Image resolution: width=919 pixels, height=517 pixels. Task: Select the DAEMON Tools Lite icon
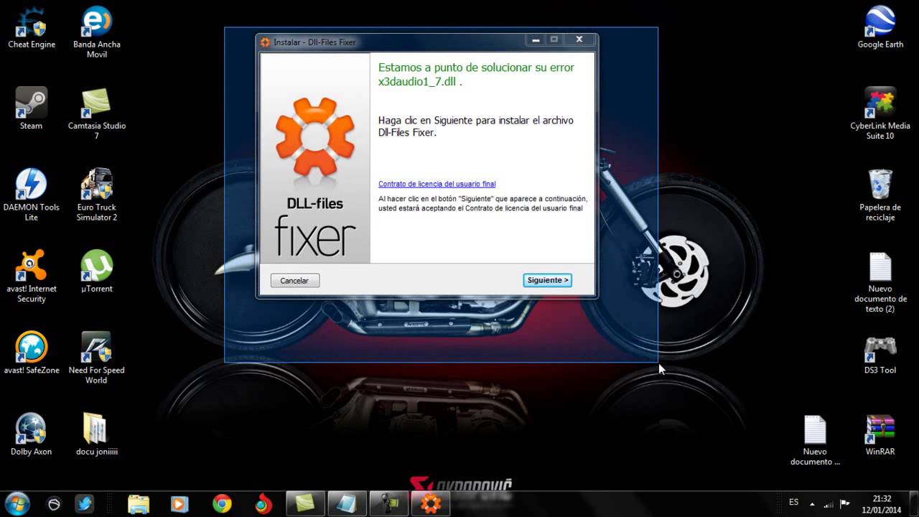coord(32,195)
